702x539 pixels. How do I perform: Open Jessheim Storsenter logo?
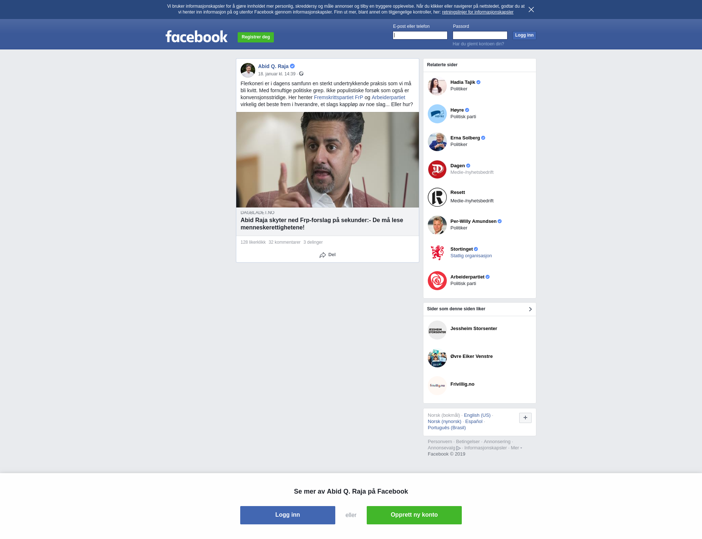[437, 330]
